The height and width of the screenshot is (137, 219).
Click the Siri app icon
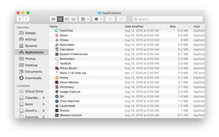(57, 96)
